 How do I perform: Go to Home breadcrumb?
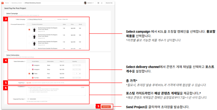click(7, 3)
